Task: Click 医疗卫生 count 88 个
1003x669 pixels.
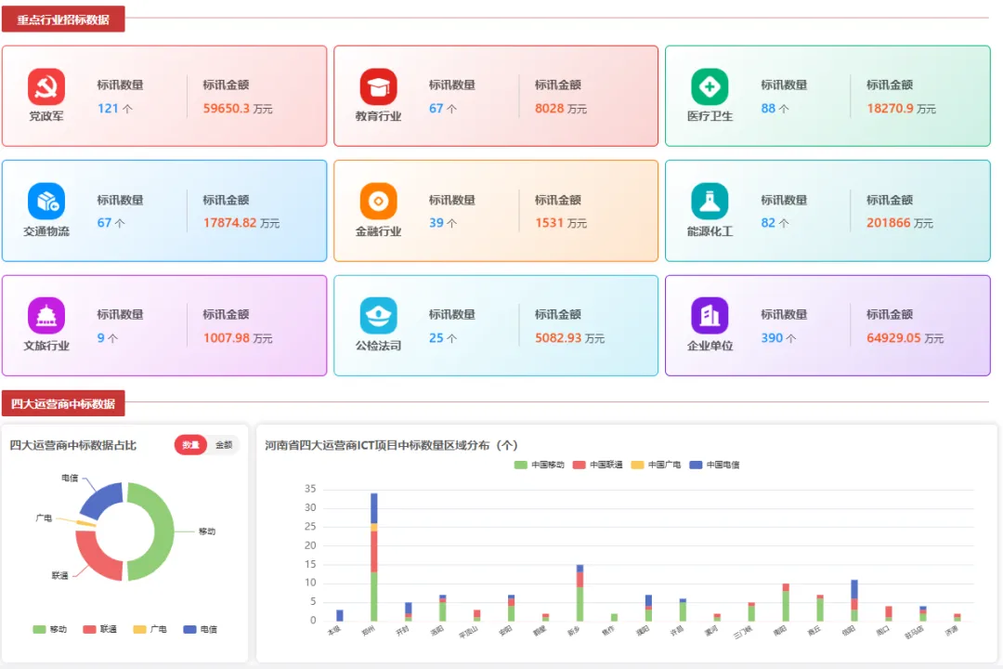Action: [x=775, y=108]
